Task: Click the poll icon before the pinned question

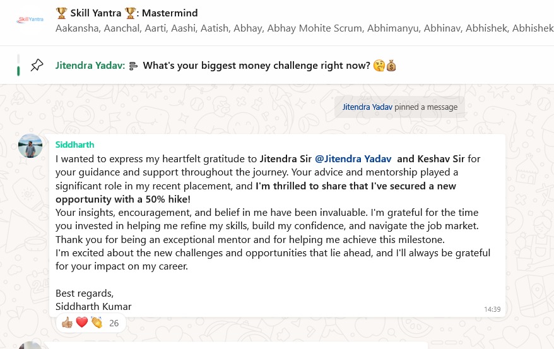Action: pos(133,66)
